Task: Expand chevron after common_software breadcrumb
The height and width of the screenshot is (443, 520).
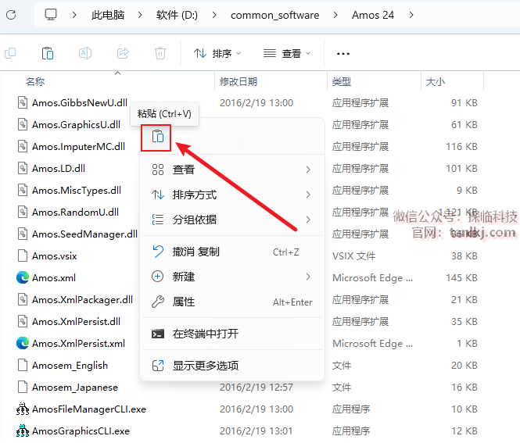Action: tap(335, 15)
